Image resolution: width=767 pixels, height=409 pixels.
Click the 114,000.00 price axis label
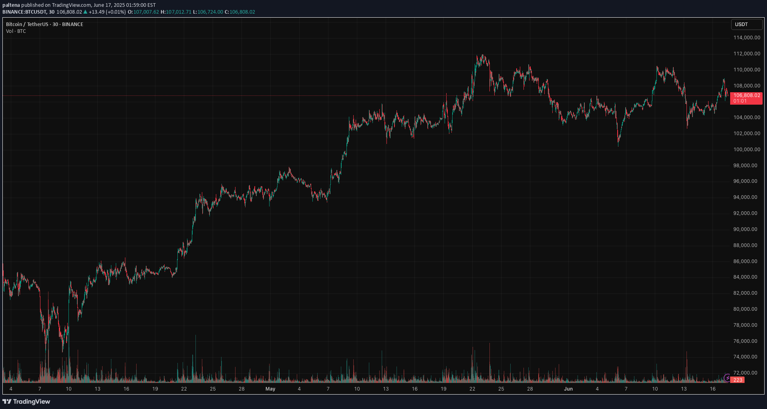[x=747, y=38]
